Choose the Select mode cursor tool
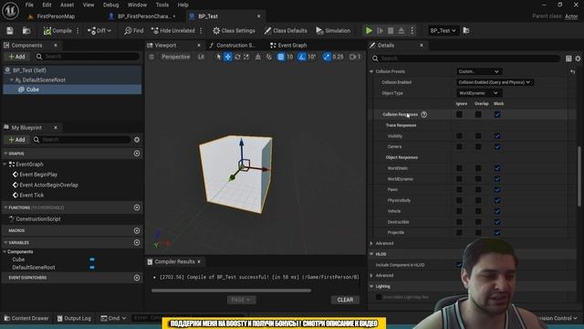 (218, 57)
